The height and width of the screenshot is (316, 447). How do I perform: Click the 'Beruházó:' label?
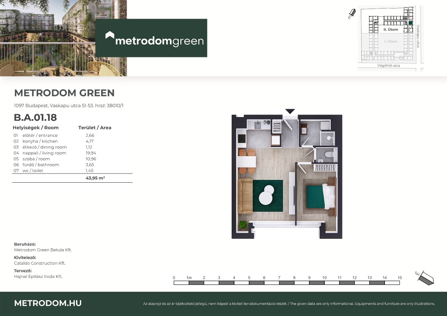click(x=25, y=244)
